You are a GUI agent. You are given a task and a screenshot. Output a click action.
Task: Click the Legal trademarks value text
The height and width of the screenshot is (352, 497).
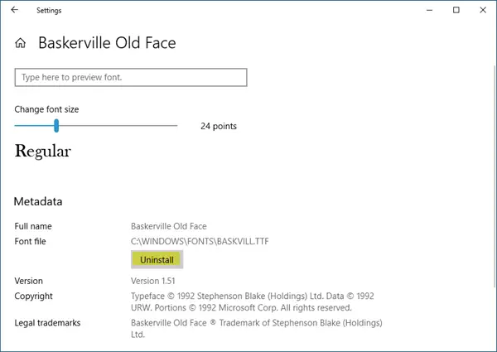(x=257, y=329)
